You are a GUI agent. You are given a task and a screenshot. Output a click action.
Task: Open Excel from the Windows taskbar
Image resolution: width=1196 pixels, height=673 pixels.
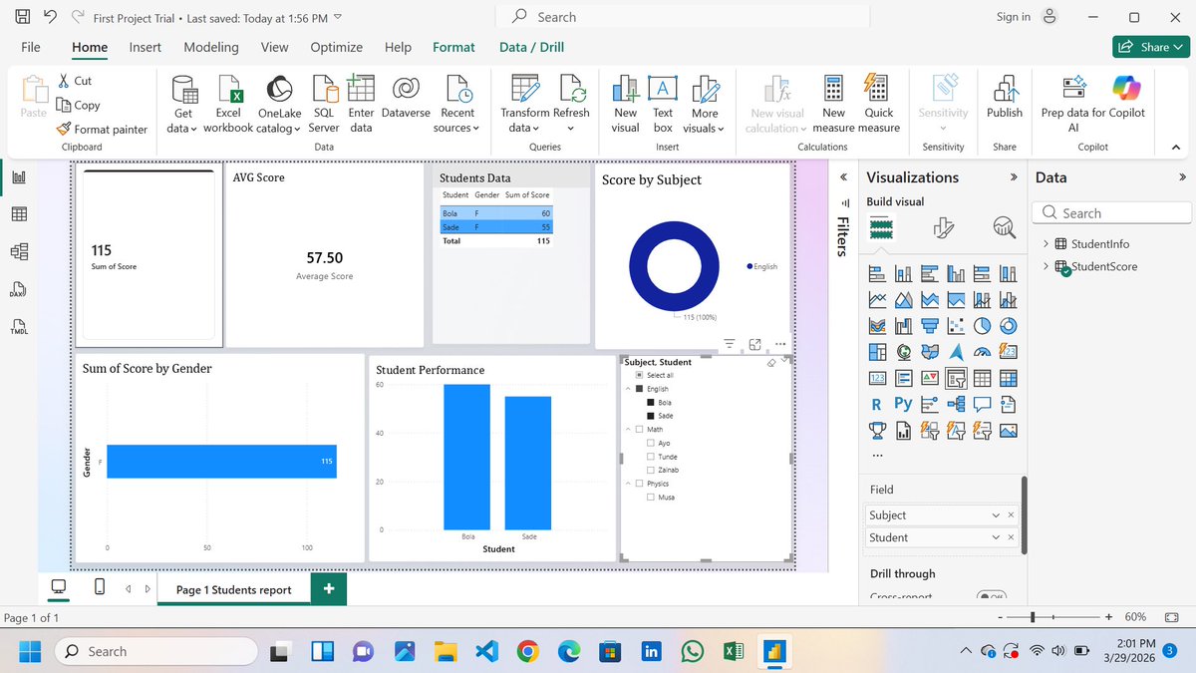pyautogui.click(x=733, y=651)
